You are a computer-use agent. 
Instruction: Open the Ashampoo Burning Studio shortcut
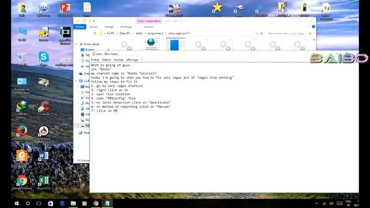click(44, 134)
